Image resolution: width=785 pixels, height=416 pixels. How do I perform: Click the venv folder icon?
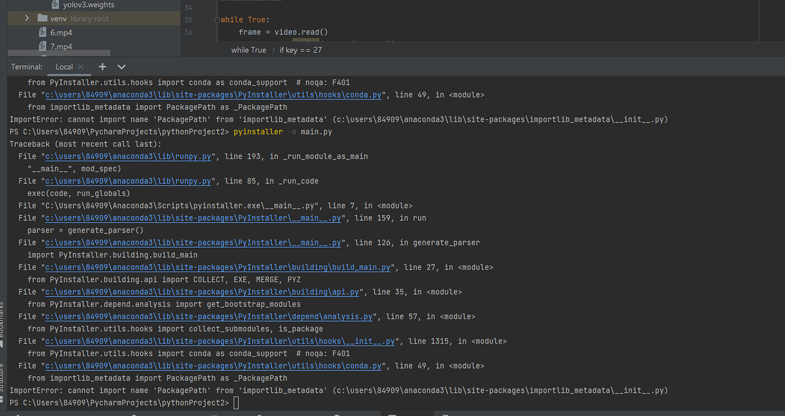click(42, 19)
